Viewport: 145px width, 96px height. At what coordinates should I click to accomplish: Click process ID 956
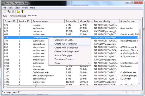[x=6, y=57]
